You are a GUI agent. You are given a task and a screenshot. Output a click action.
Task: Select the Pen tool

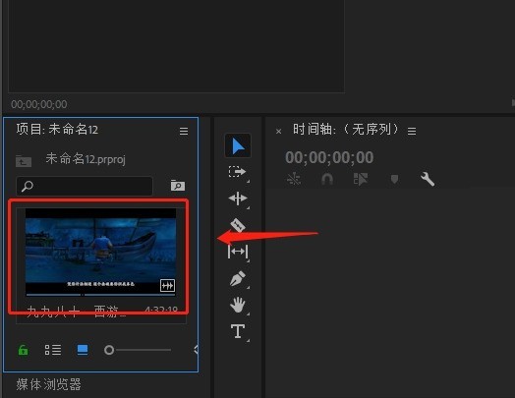point(238,278)
